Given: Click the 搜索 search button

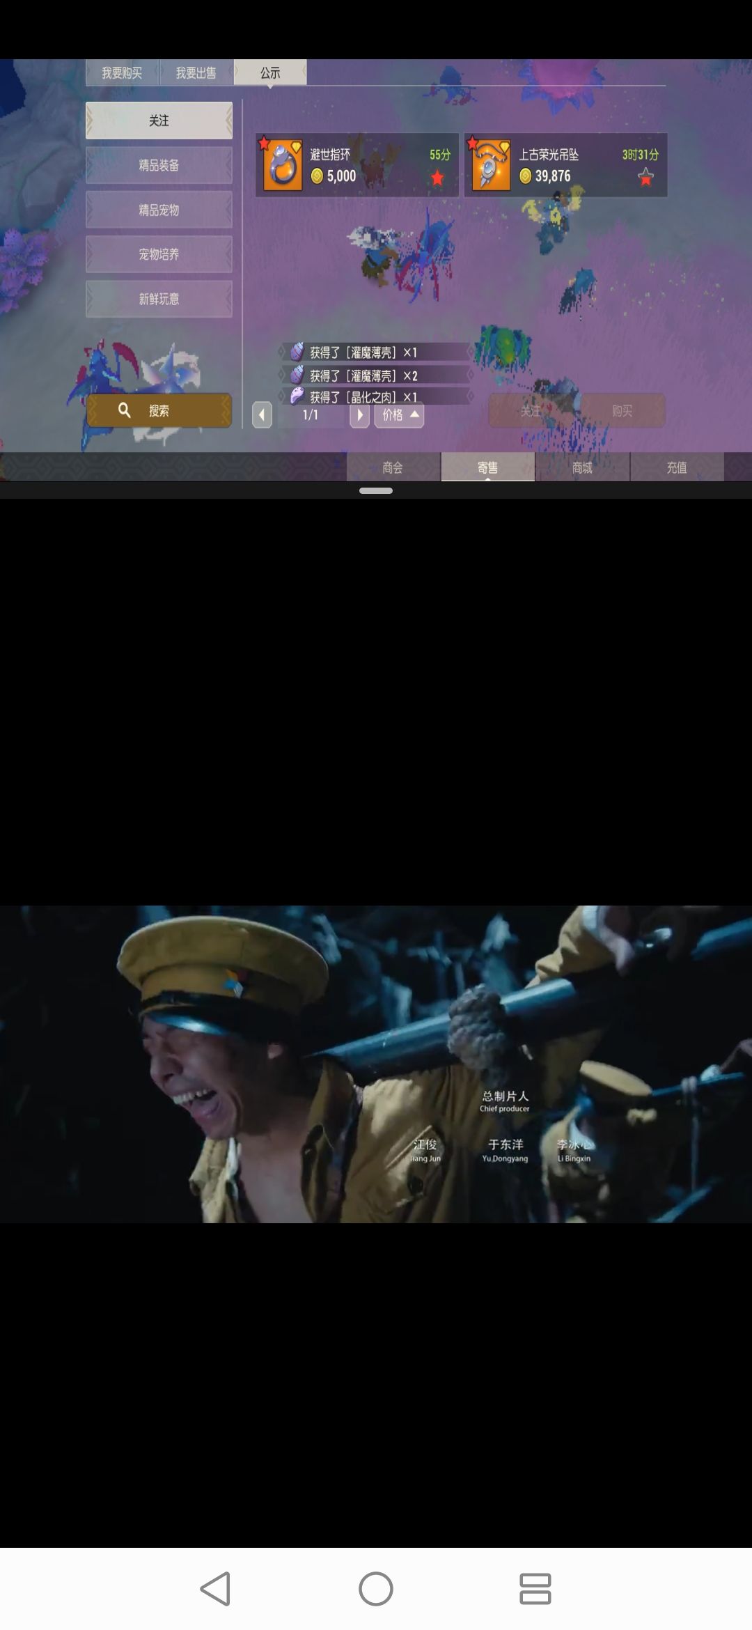Looking at the screenshot, I should (x=159, y=410).
